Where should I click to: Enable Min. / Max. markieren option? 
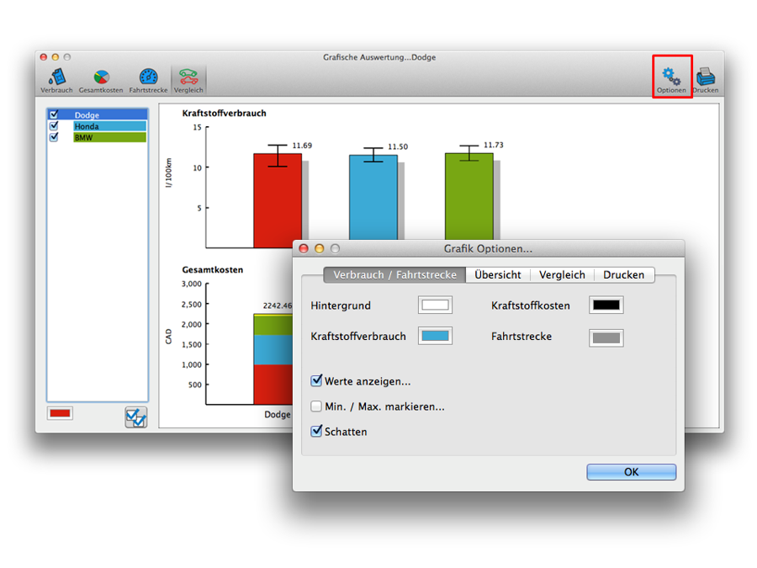317,406
